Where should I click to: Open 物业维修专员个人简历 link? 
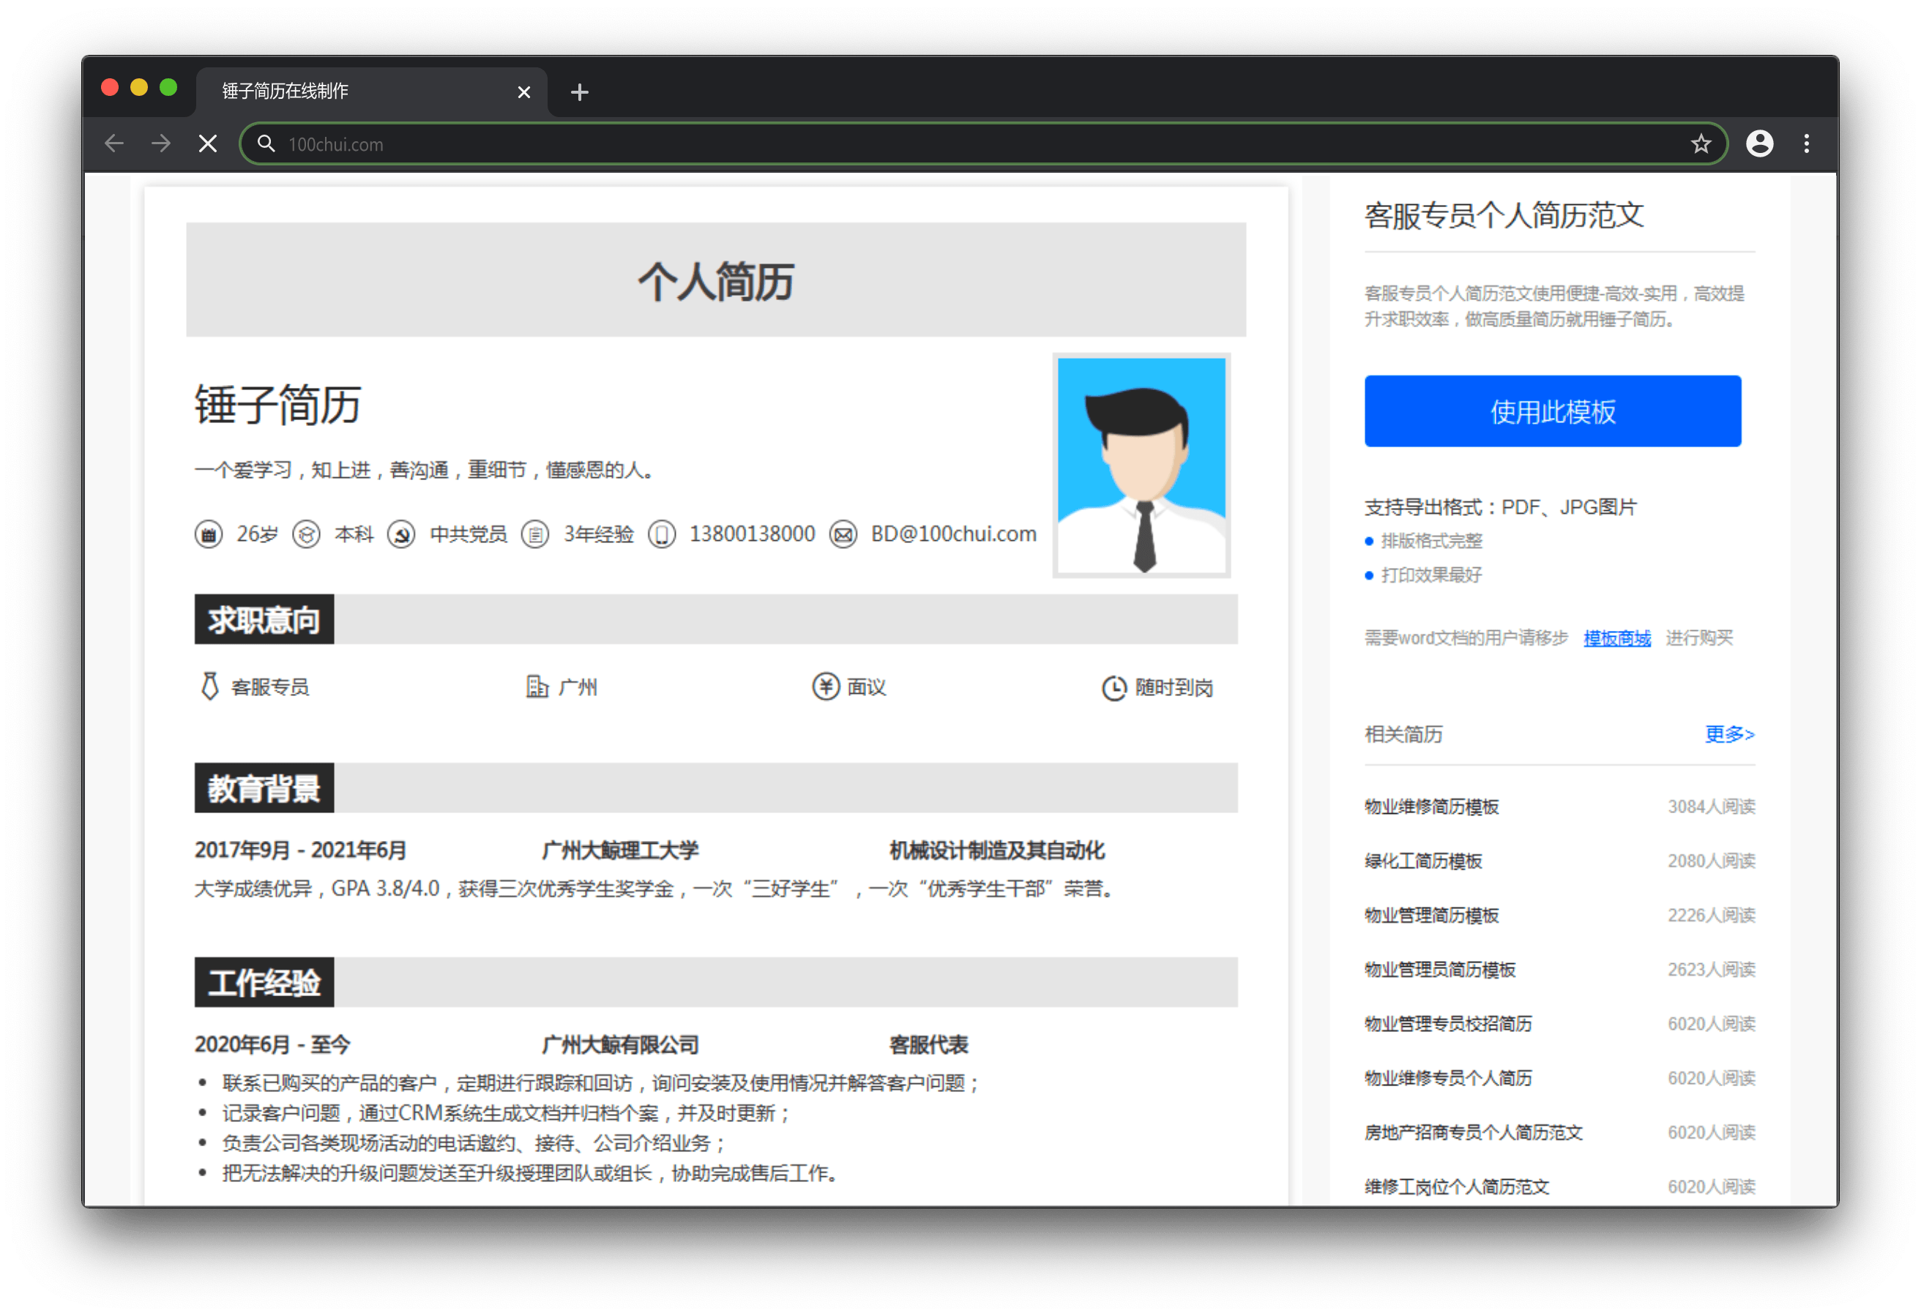click(x=1447, y=1078)
